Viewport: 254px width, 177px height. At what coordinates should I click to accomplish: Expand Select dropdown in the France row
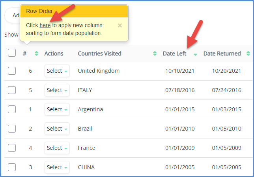(57, 148)
